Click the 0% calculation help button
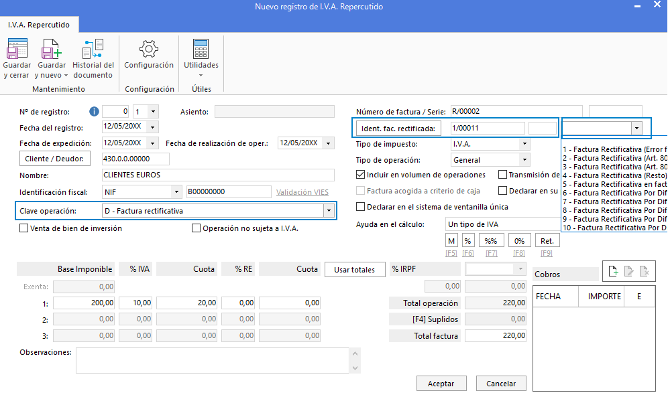This screenshot has width=668, height=399. 519,240
